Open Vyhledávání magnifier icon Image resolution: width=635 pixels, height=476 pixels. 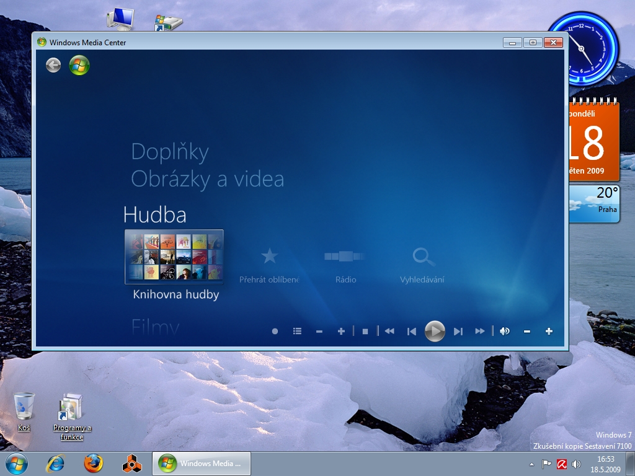pyautogui.click(x=423, y=257)
